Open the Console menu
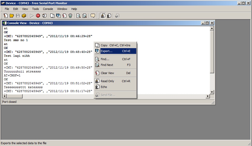 tap(48, 9)
